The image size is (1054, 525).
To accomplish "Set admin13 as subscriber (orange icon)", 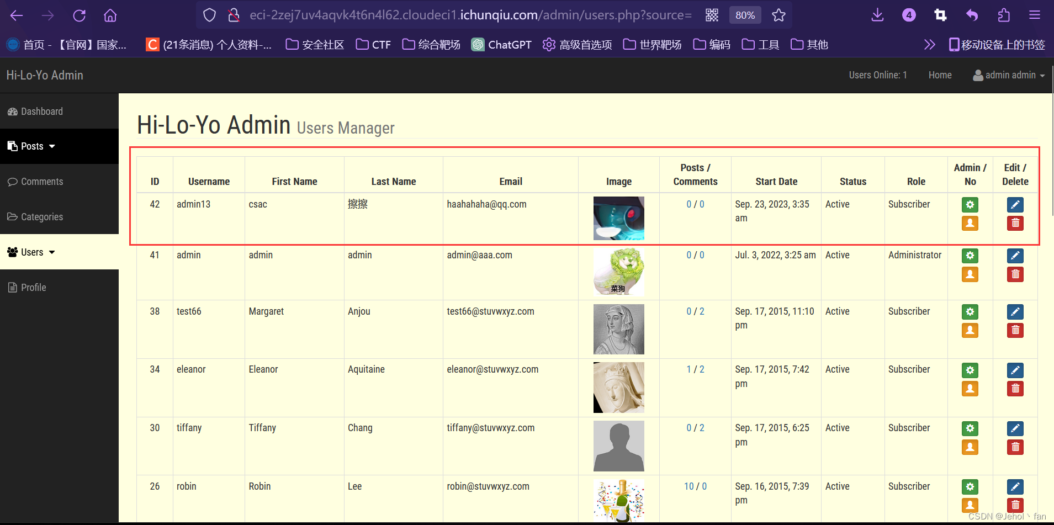I will (970, 223).
